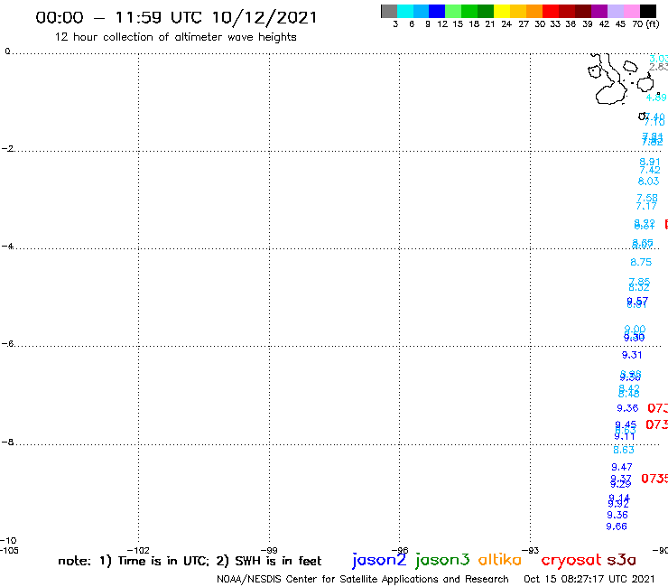This screenshot has height=587, width=668.
Task: Click the wave height value 8.75
Action: tap(641, 262)
